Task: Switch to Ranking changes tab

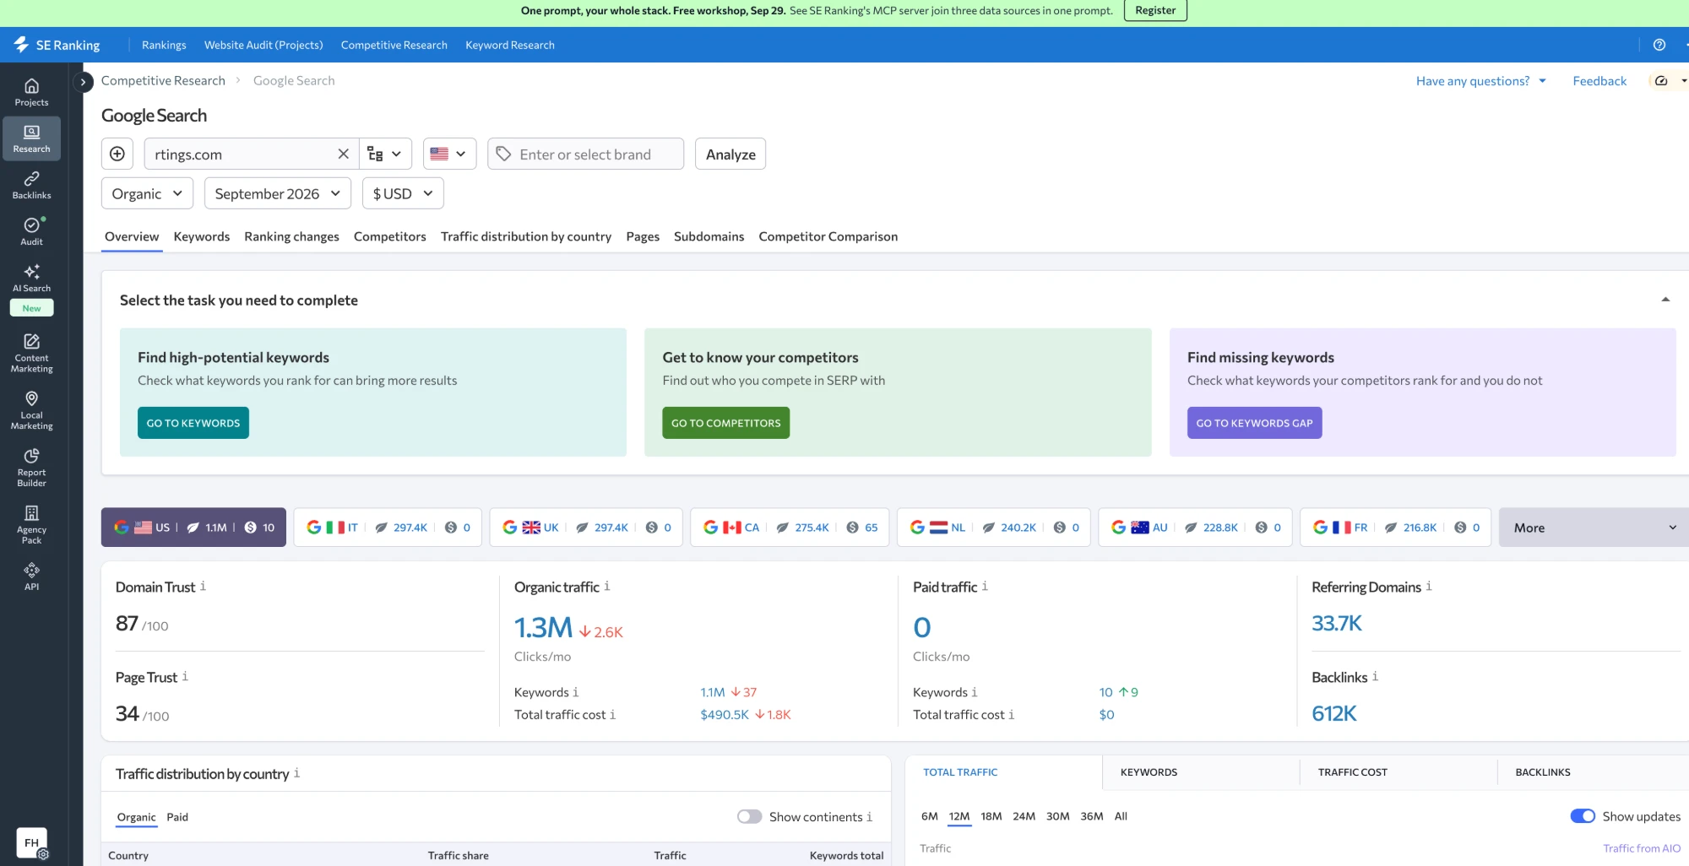Action: 291,236
